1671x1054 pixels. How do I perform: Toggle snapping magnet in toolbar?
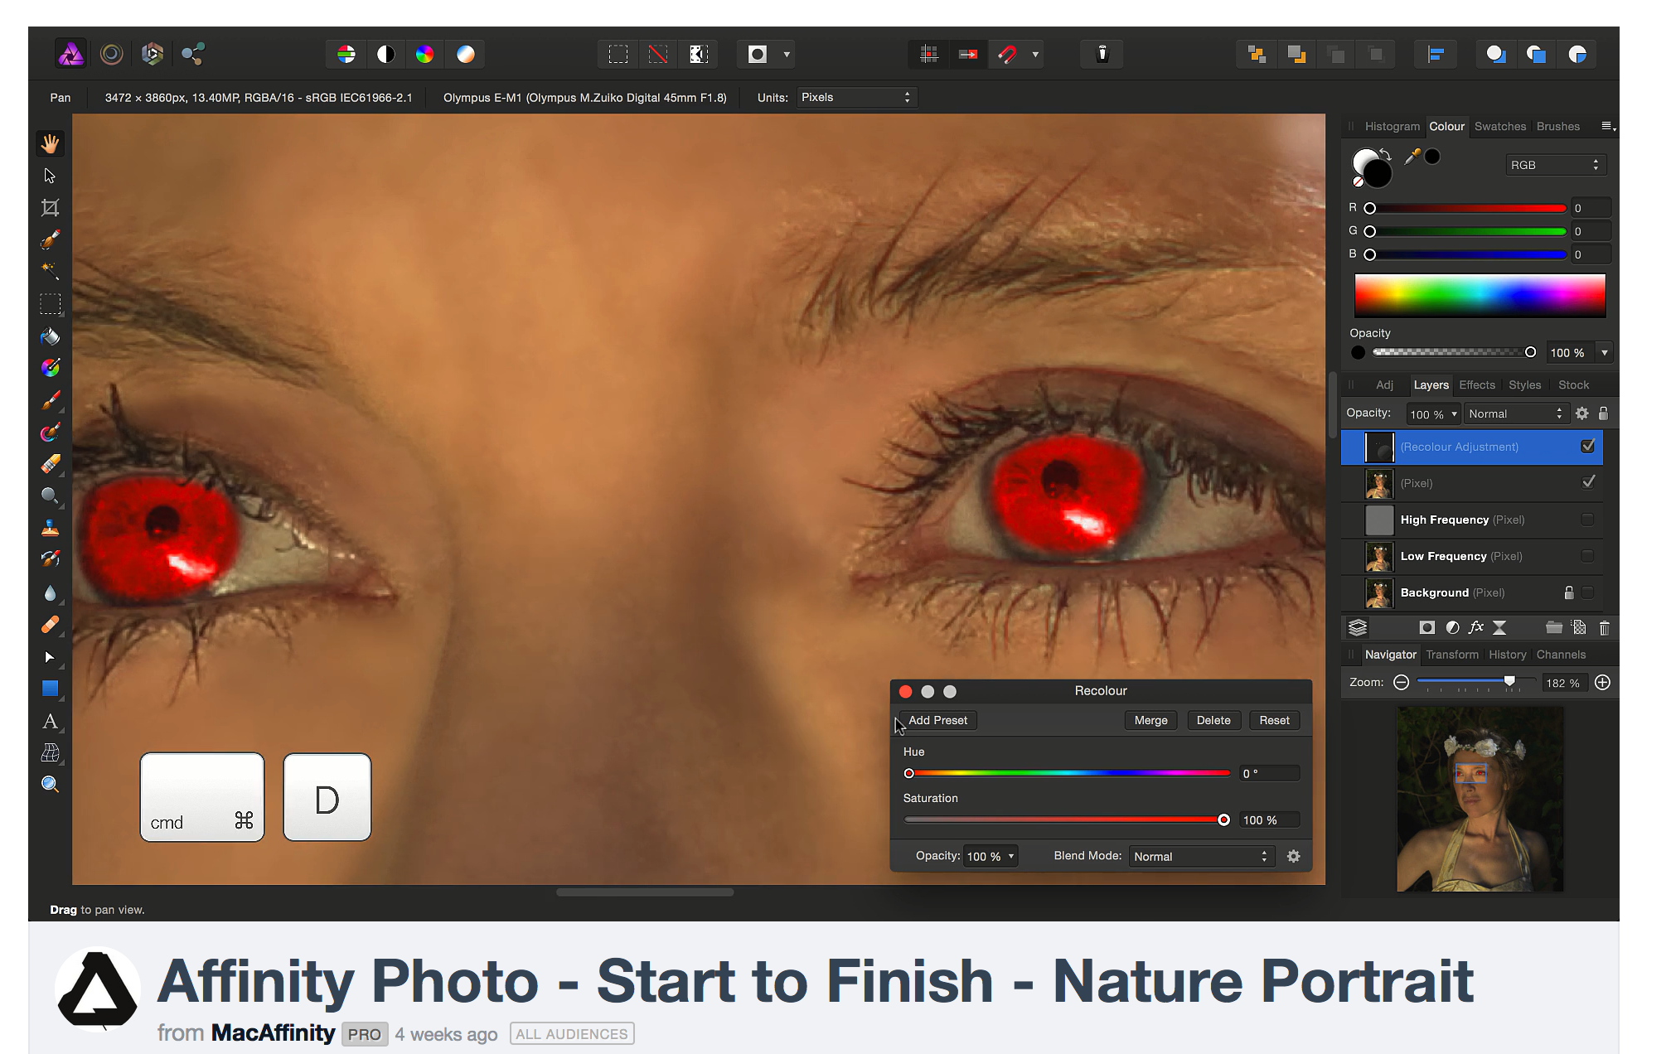[1008, 55]
